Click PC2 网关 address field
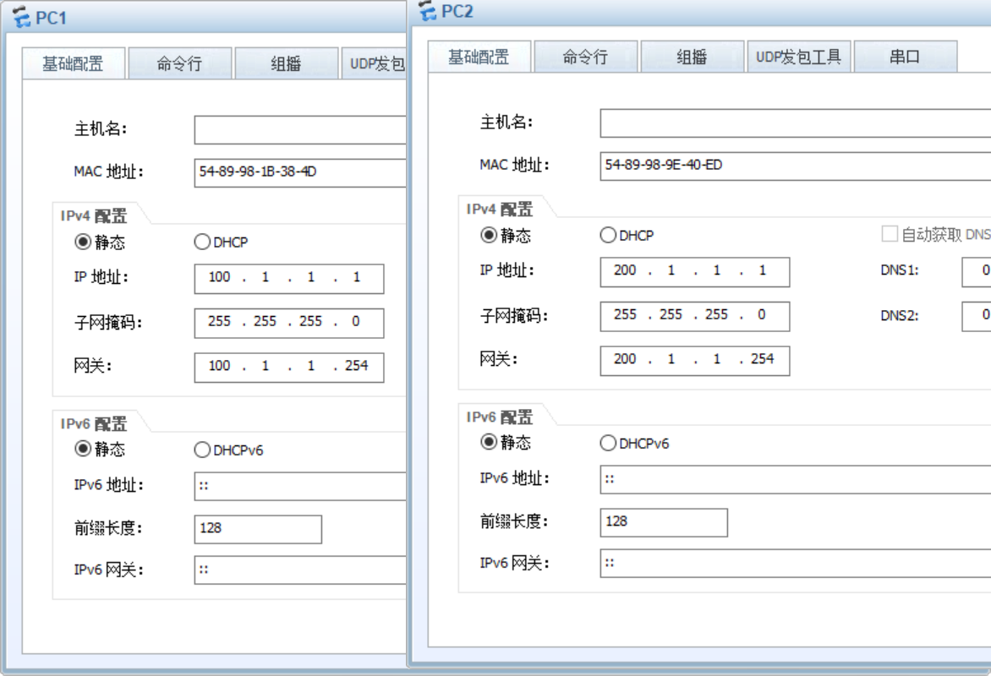This screenshot has width=991, height=676. coord(694,360)
